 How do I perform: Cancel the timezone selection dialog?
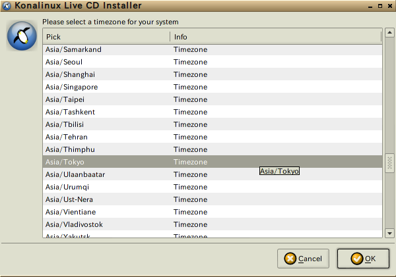[303, 259]
